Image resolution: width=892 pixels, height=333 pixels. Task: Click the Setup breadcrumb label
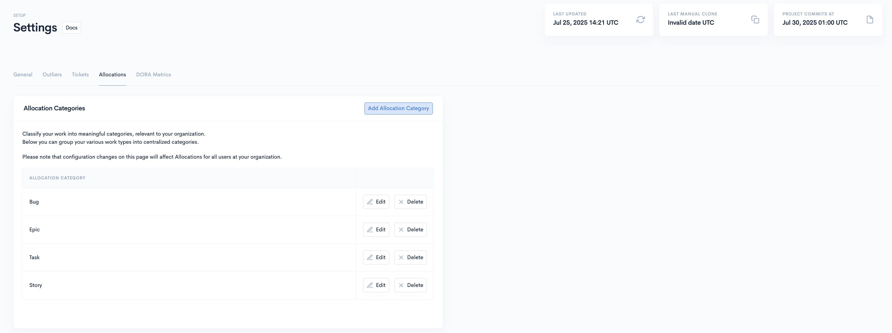click(x=19, y=15)
